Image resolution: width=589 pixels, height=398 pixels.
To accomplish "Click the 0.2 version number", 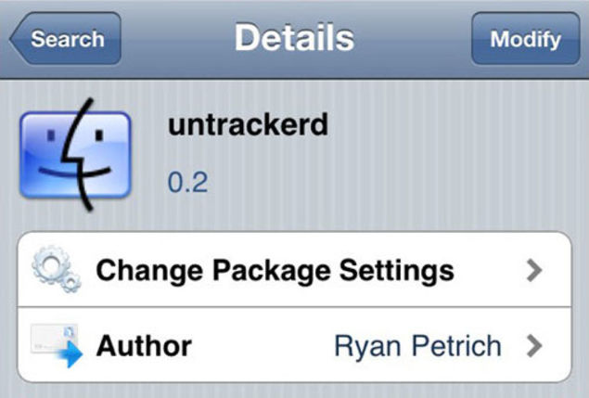I will coord(187,182).
